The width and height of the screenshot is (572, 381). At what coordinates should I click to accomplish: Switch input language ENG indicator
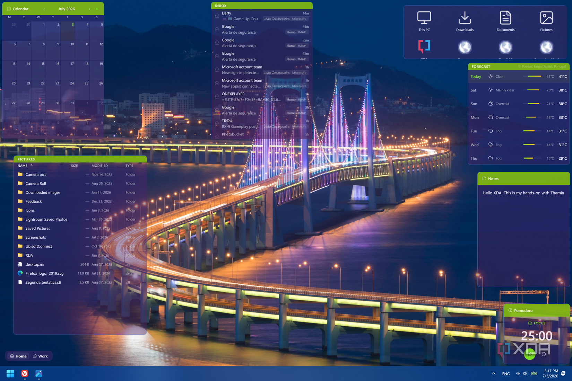[x=506, y=374]
